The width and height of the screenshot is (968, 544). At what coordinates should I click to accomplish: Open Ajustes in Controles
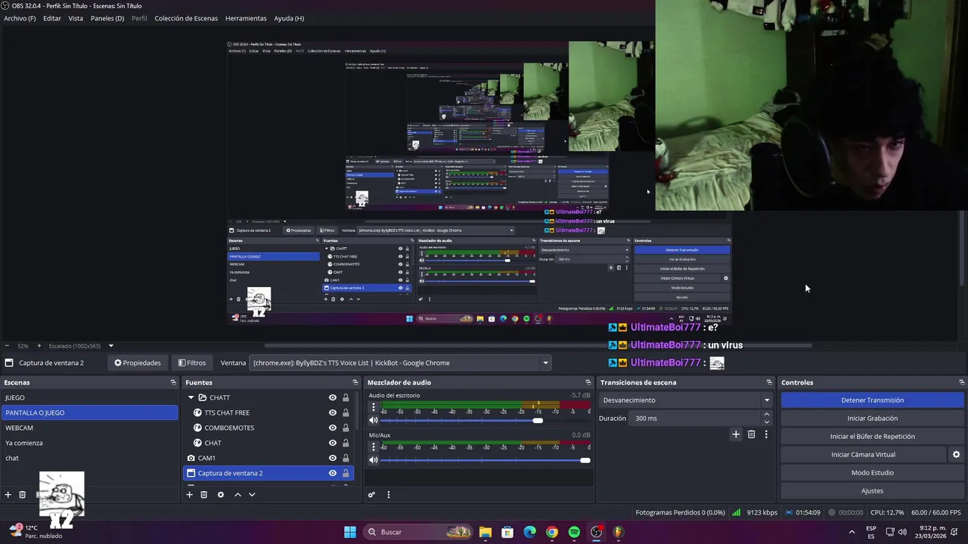pos(872,491)
